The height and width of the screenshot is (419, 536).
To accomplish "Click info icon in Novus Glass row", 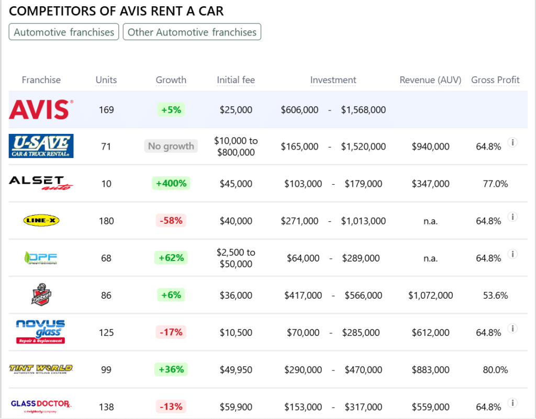I will 512,329.
